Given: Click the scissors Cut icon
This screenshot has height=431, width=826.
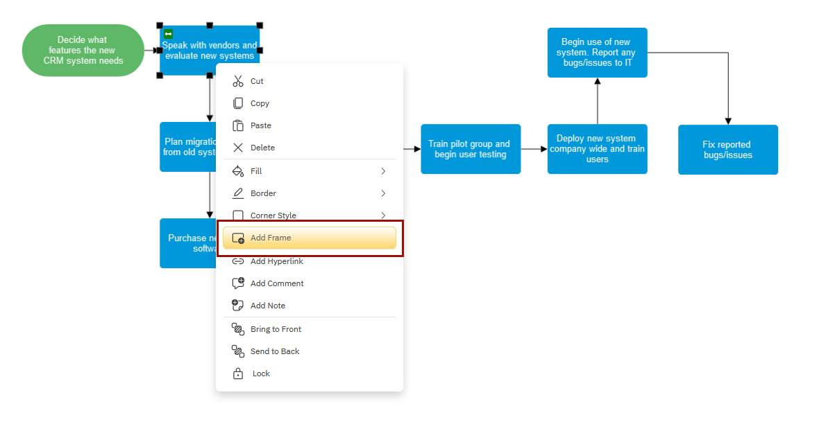Looking at the screenshot, I should [x=238, y=81].
